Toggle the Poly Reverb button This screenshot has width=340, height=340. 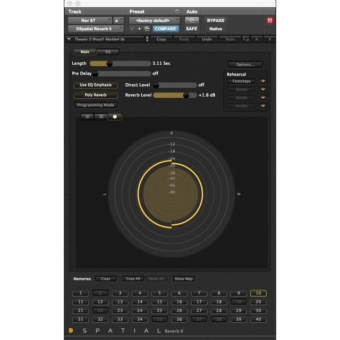click(96, 95)
